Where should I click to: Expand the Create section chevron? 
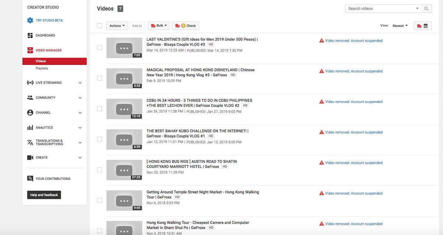tap(80, 157)
